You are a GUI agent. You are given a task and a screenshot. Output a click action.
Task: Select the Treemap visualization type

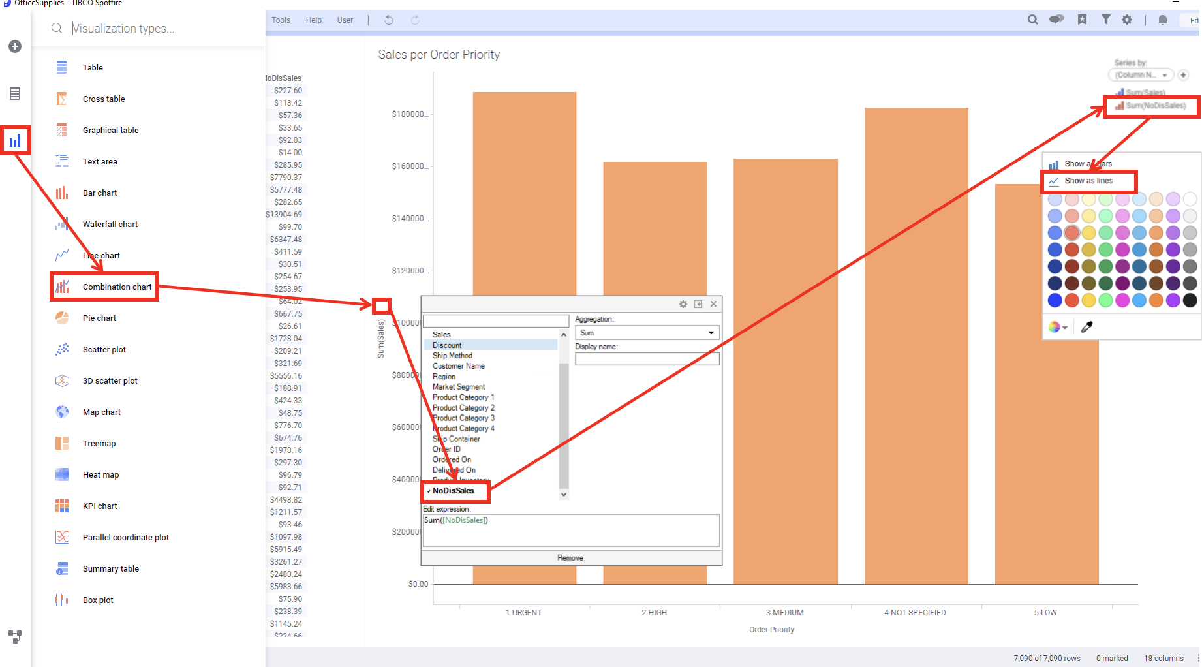99,443
